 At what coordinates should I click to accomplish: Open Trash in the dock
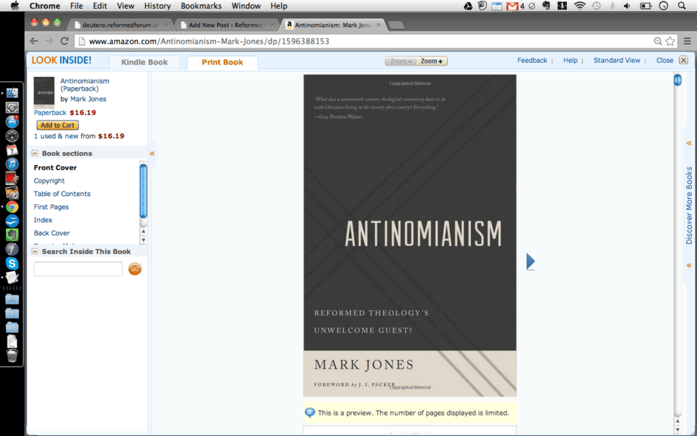(x=12, y=356)
